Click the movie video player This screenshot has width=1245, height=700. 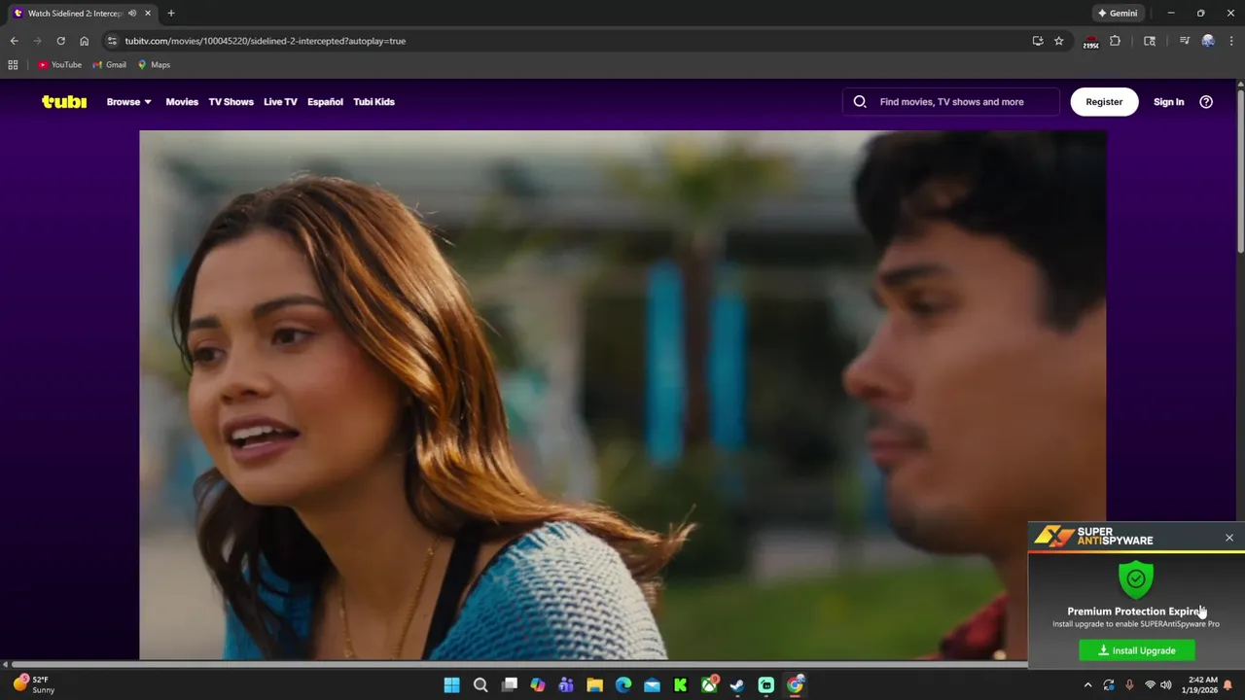click(622, 395)
